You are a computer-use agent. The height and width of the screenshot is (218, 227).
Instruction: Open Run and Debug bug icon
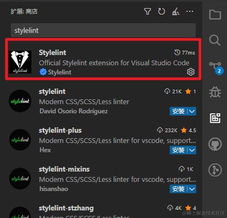click(215, 92)
